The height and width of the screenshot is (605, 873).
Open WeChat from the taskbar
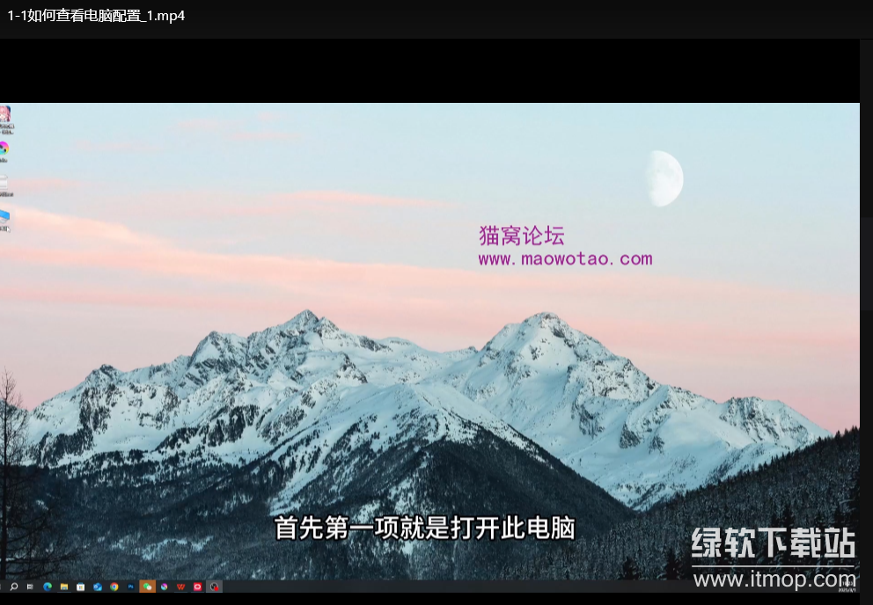coord(147,587)
